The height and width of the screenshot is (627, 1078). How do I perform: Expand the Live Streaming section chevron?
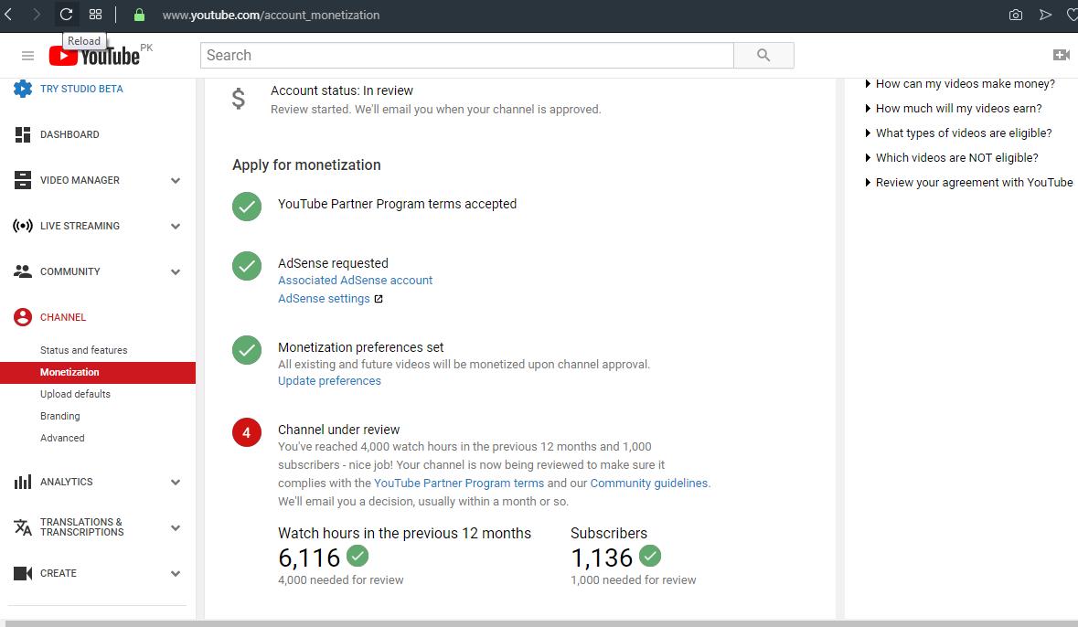(x=176, y=226)
